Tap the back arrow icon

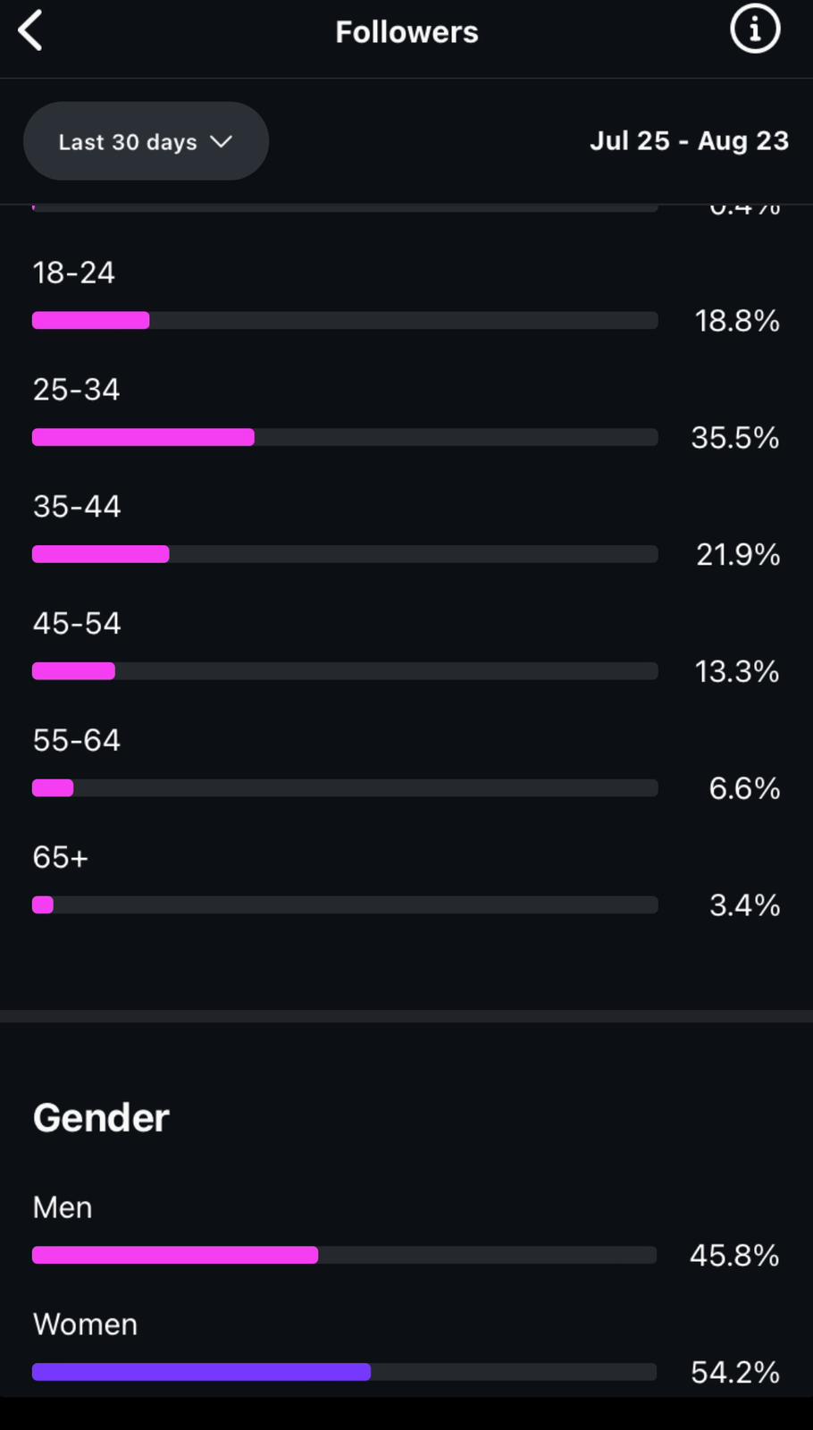tap(30, 31)
